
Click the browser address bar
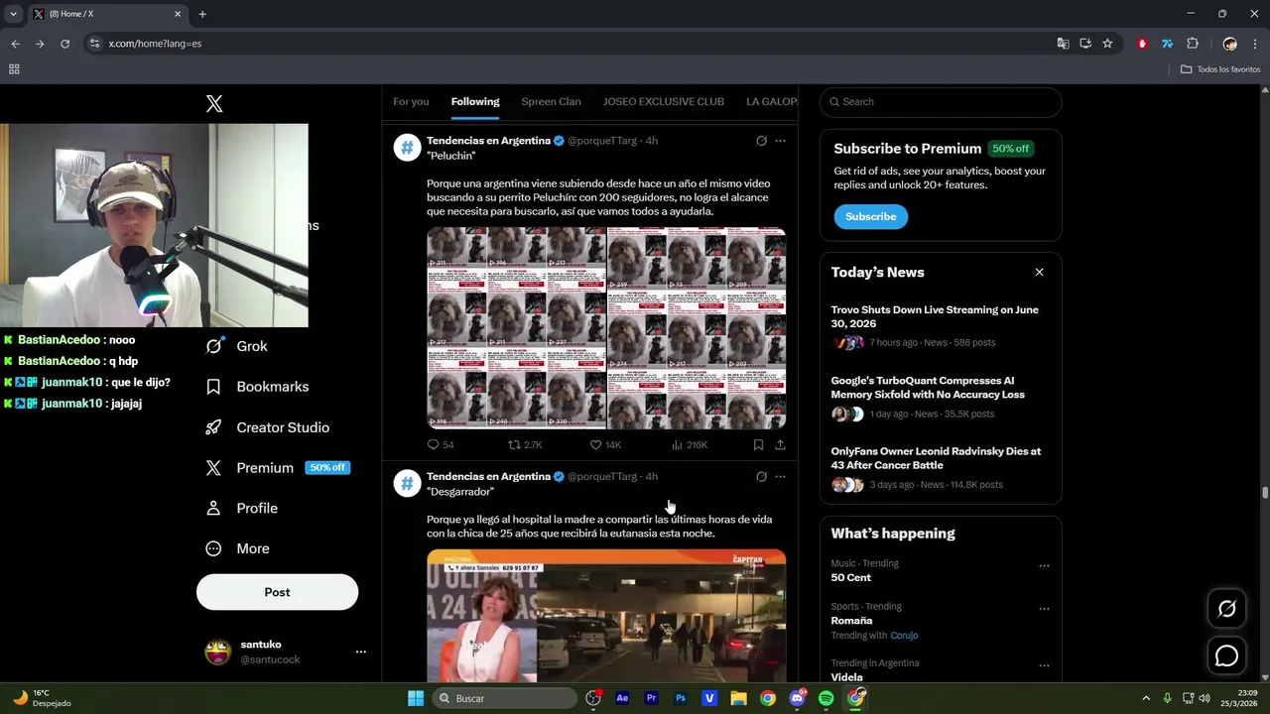point(575,44)
